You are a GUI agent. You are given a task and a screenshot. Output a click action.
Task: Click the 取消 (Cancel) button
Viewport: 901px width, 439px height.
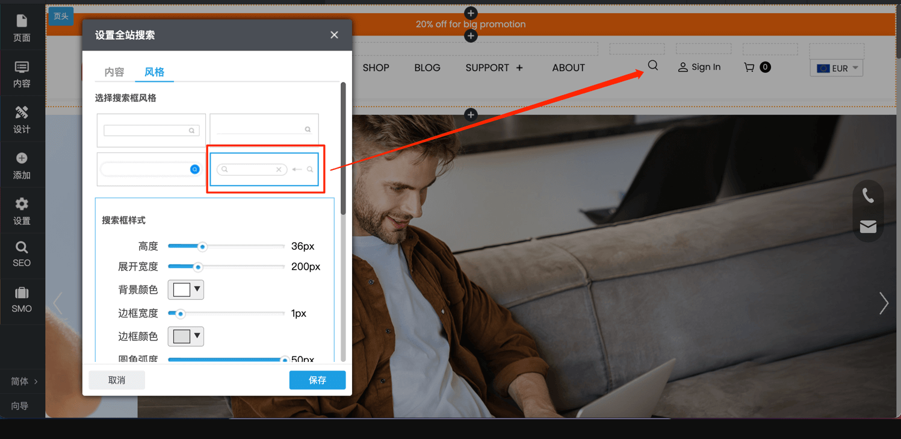click(117, 380)
